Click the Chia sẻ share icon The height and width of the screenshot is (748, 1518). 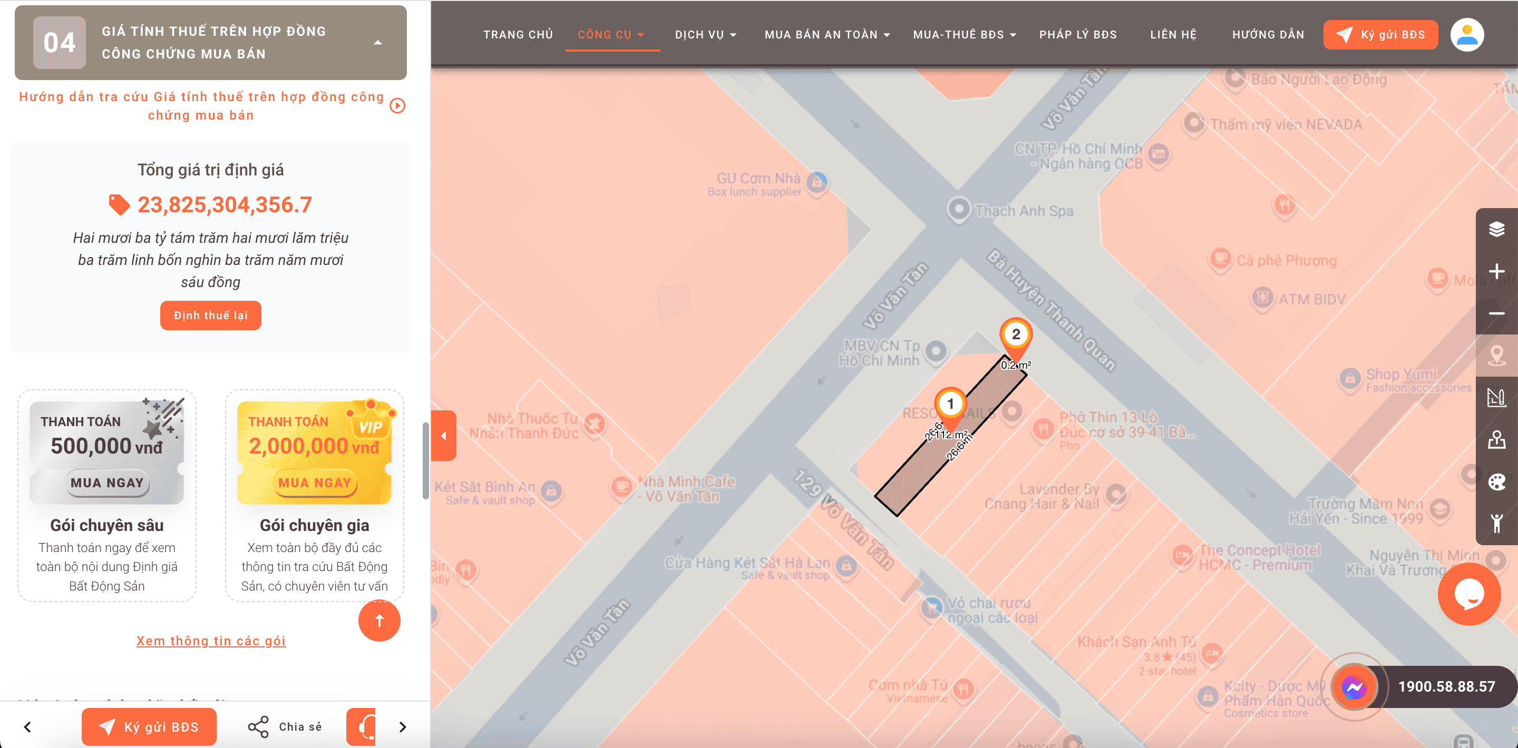click(258, 727)
